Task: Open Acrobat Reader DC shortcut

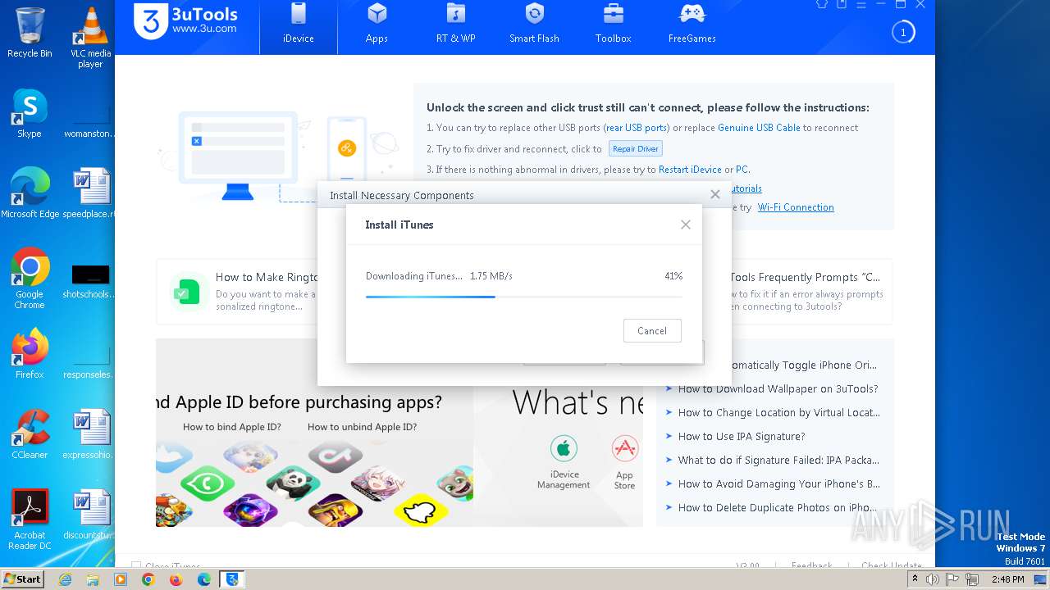Action: coord(30,520)
